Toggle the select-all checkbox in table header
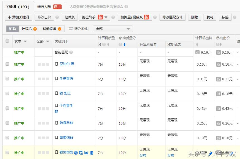The image size is (240, 159). tap(7, 41)
